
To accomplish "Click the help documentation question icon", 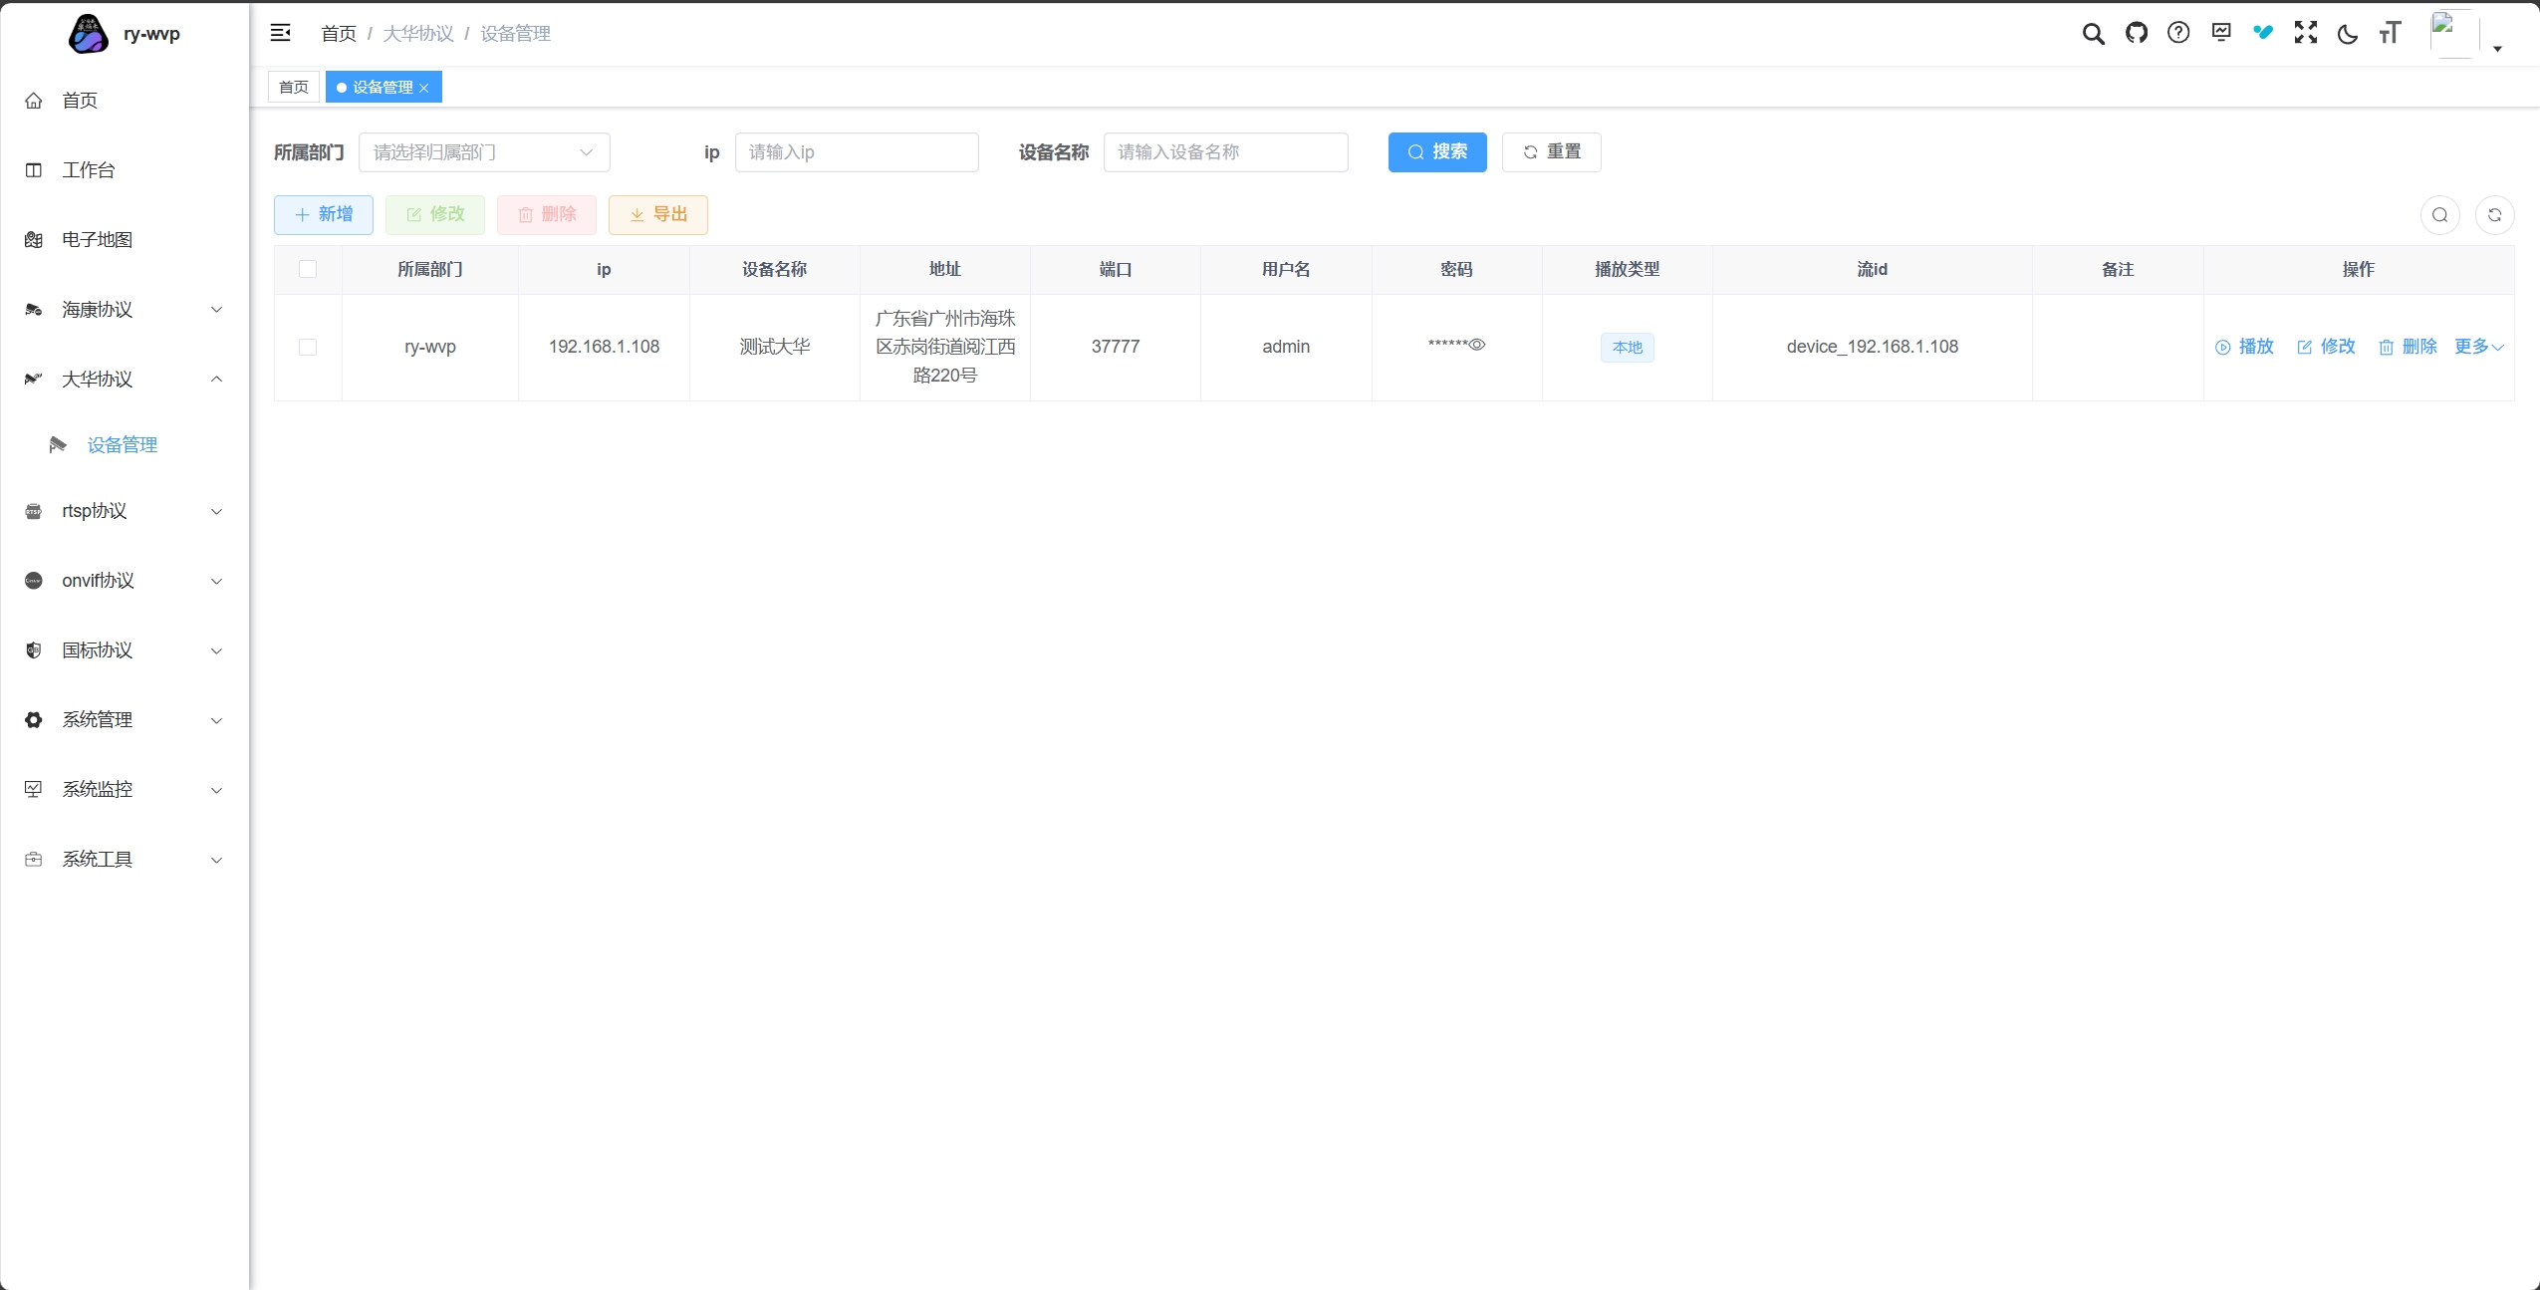I will click(2178, 33).
